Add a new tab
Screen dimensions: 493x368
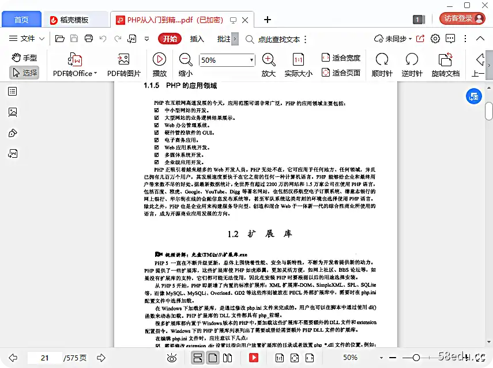pyautogui.click(x=267, y=20)
